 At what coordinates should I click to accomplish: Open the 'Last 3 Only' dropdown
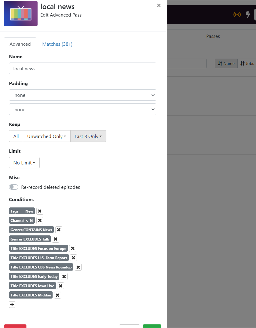88,136
